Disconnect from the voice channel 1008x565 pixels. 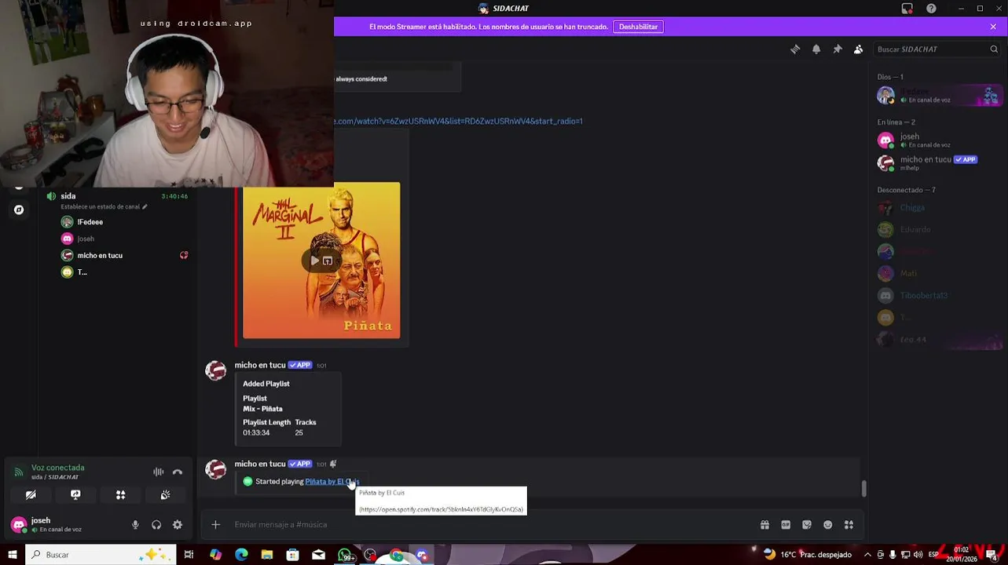pos(178,472)
